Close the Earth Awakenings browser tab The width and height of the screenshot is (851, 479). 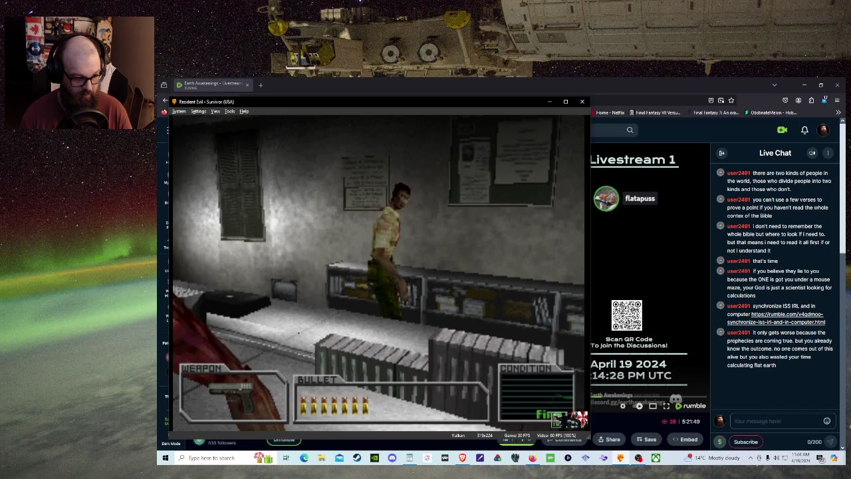[x=247, y=84]
